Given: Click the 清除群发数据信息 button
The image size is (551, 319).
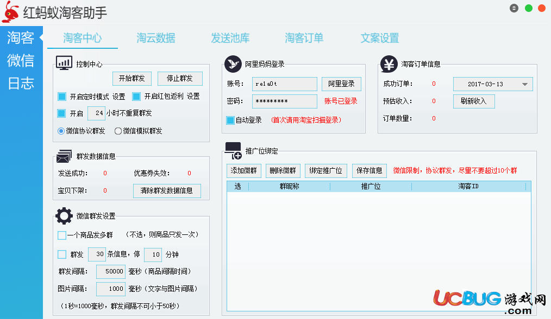Looking at the screenshot, I should pos(167,191).
